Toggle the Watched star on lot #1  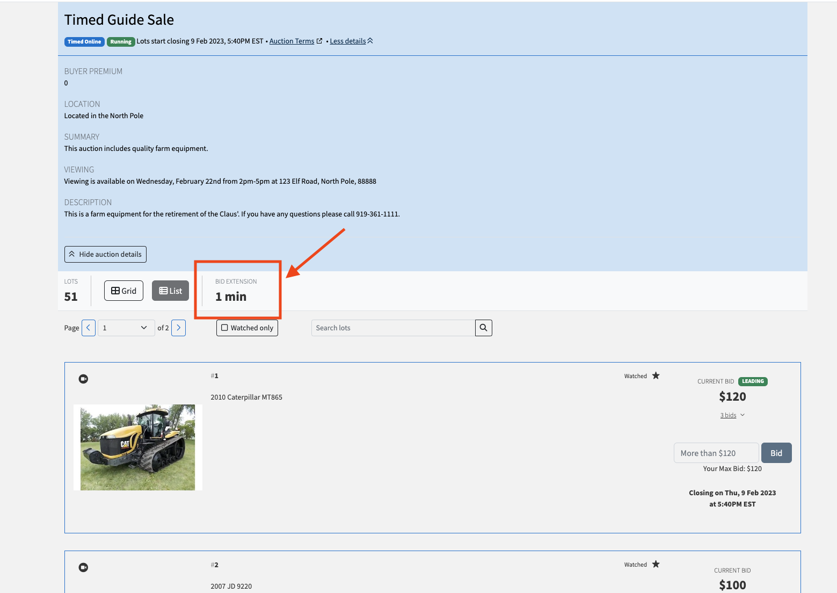click(x=656, y=375)
